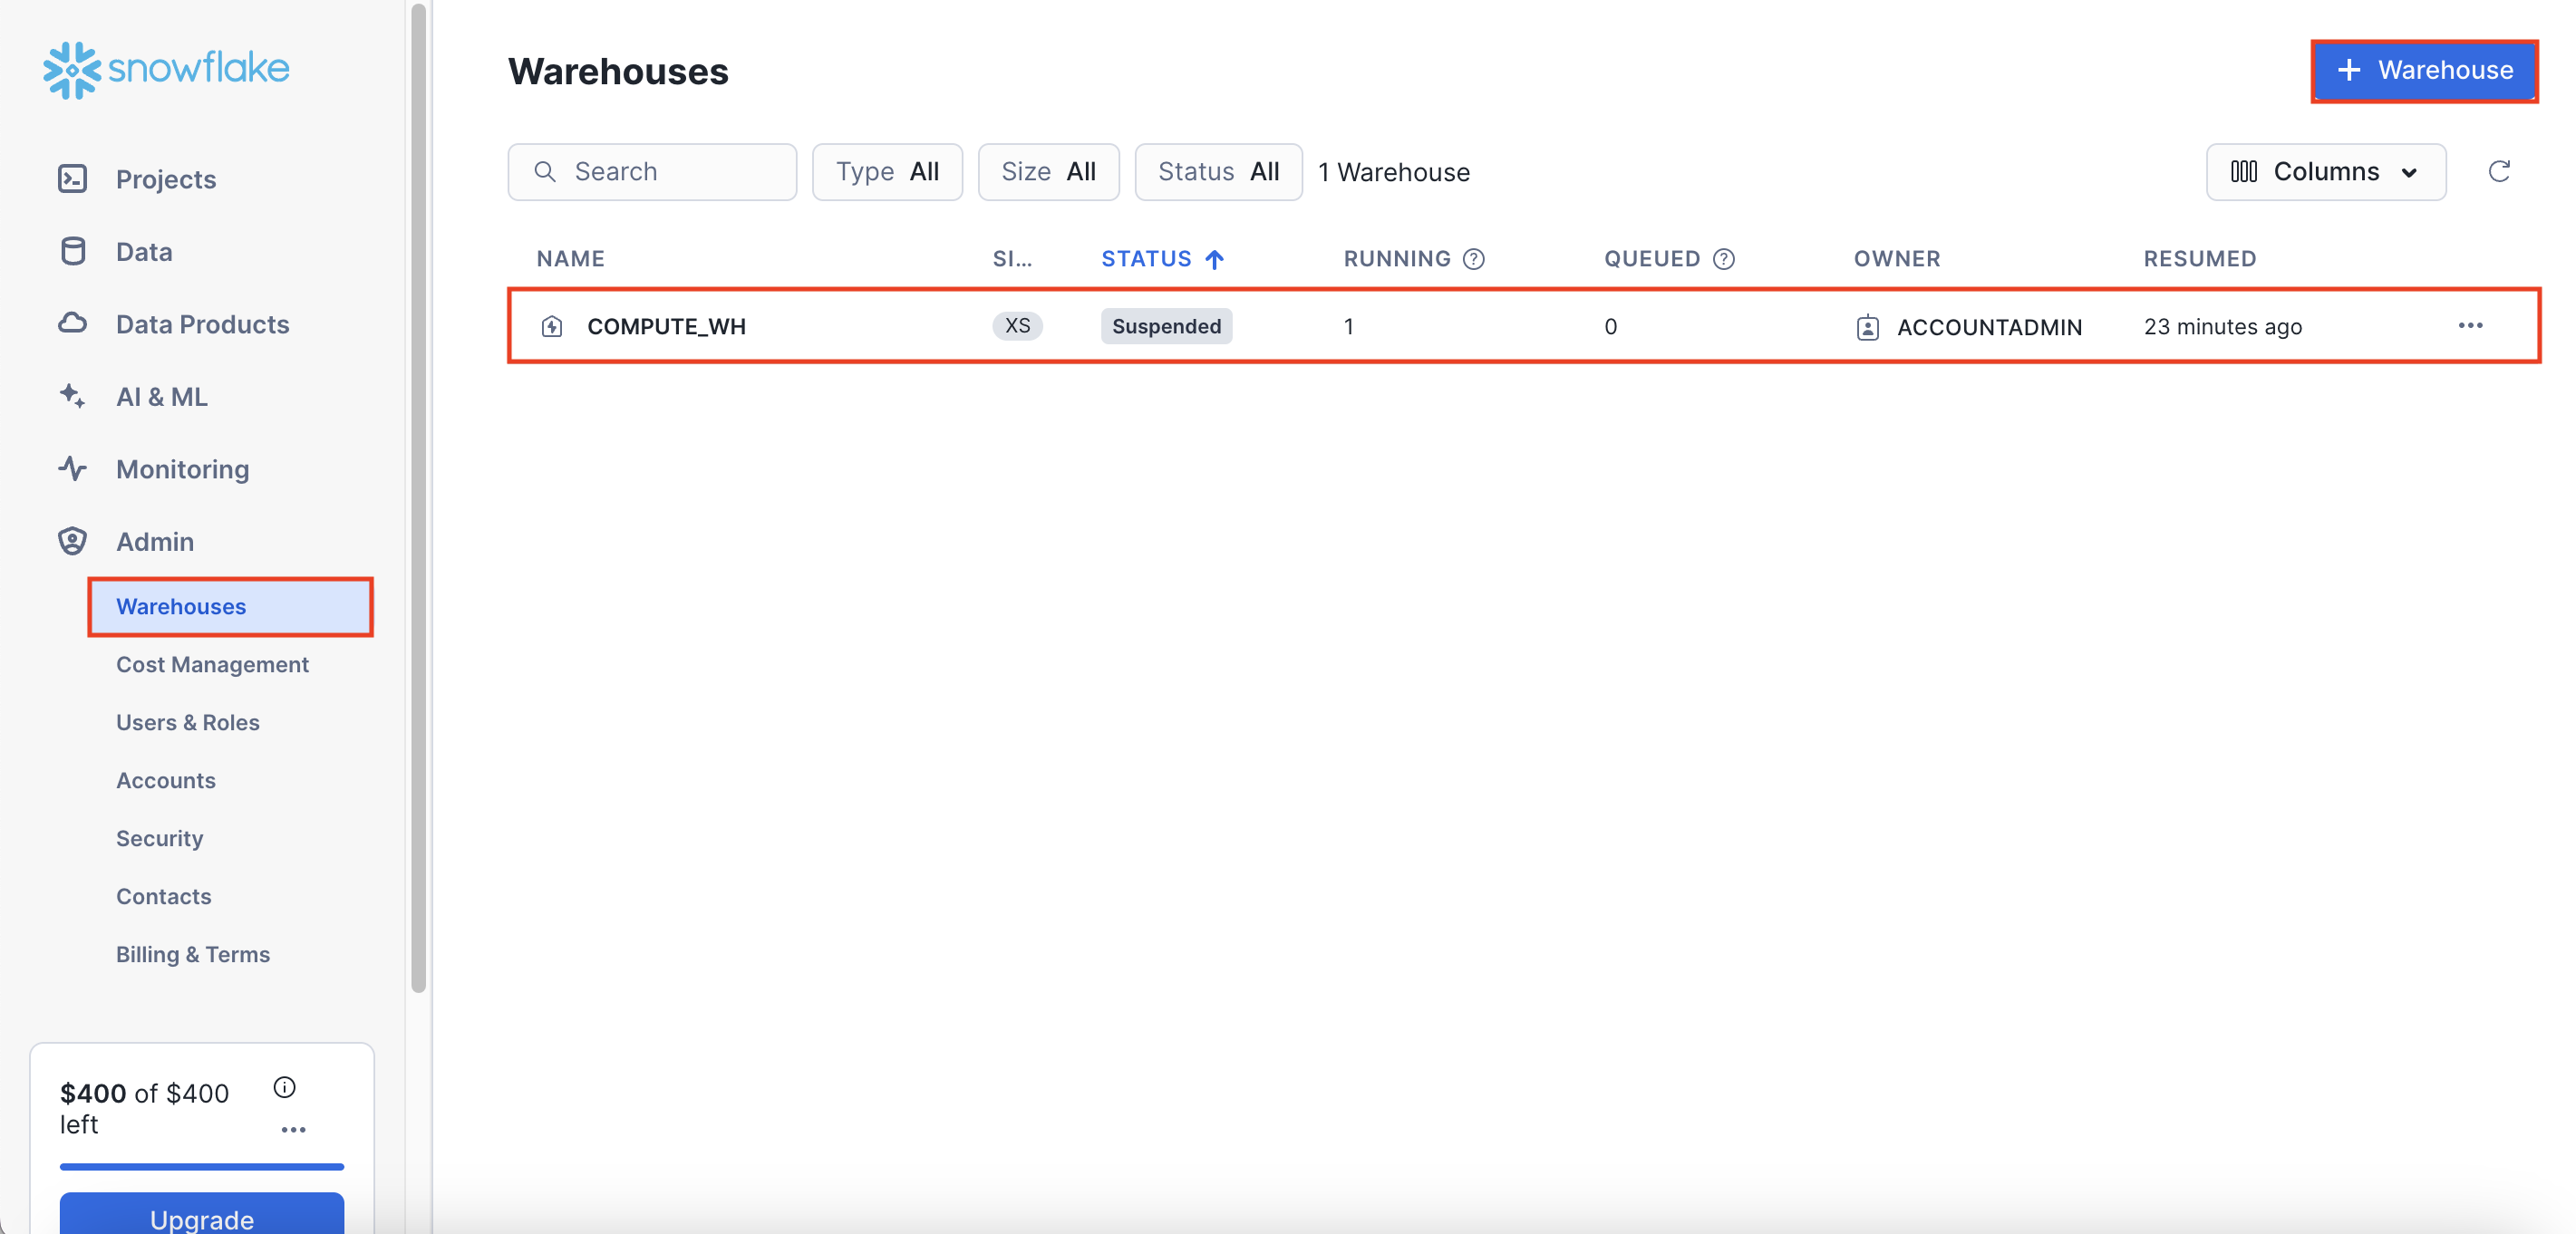Open the COMPUTE_WH row ellipsis menu
This screenshot has height=1234, width=2576.
2470,326
